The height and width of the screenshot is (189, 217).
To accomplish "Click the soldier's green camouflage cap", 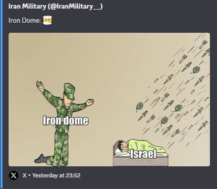I will [x=70, y=92].
